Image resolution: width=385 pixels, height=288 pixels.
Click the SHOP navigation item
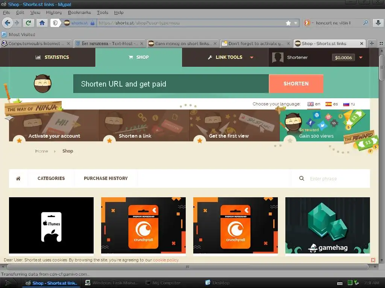(x=139, y=57)
